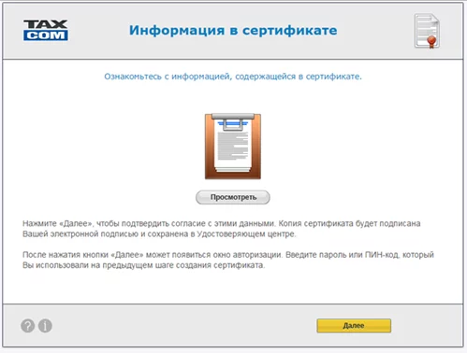Click the red seal on the certificate icon
467x353 pixels.
(431, 41)
